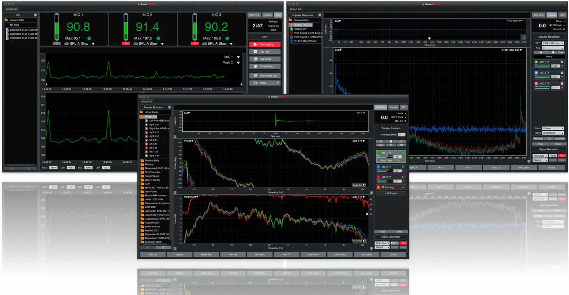Click the Reset Avg button

coord(206,255)
